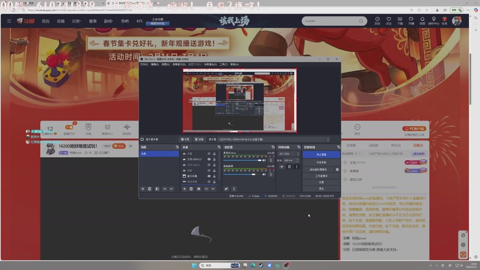The width and height of the screenshot is (480, 270).
Task: Toggle visibility of first source row
Action: coord(209,154)
